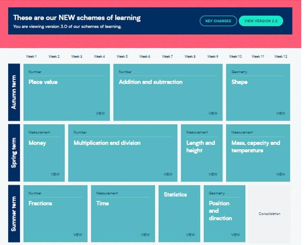Select the Autumn term label
The width and height of the screenshot is (307, 245).
click(x=14, y=92)
